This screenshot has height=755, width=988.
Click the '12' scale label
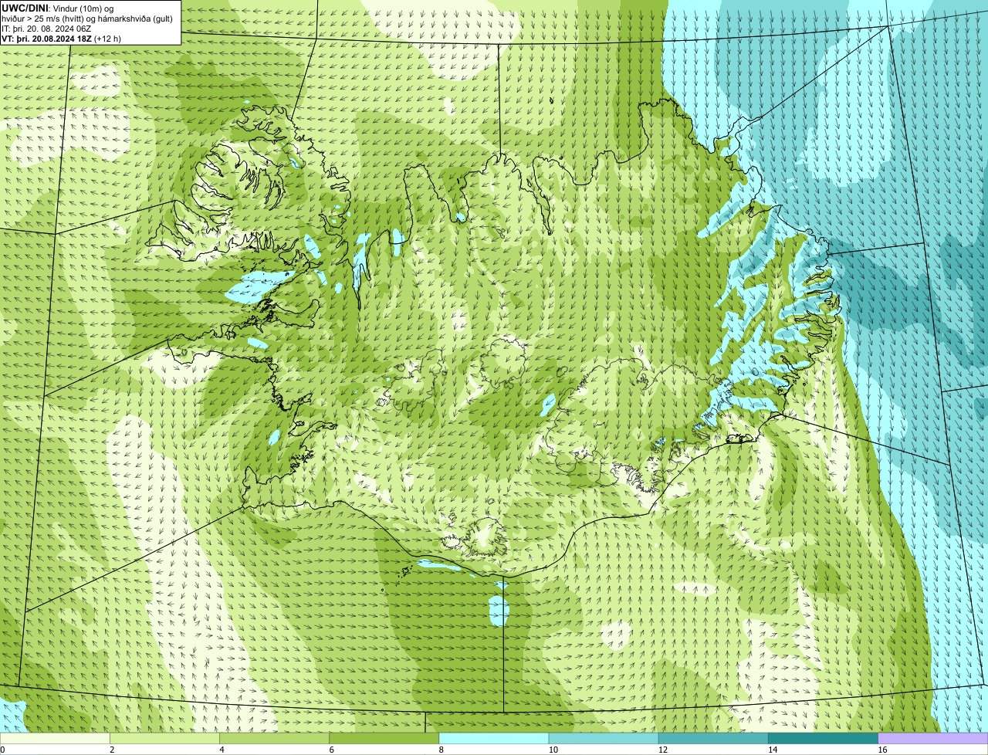point(663,750)
